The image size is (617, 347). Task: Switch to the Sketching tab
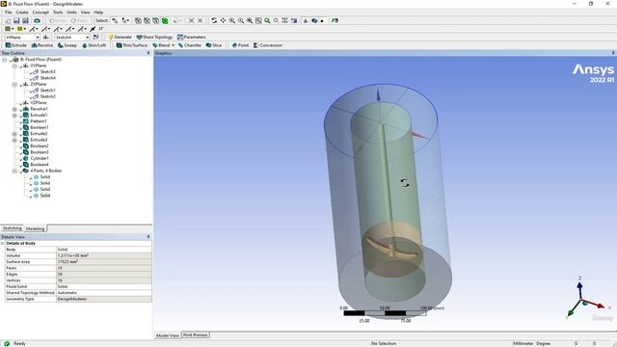coord(13,228)
